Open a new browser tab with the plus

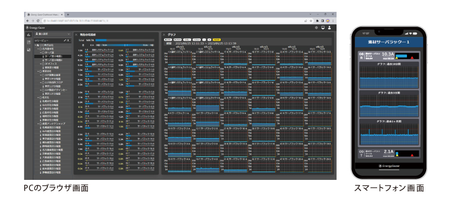point(68,14)
